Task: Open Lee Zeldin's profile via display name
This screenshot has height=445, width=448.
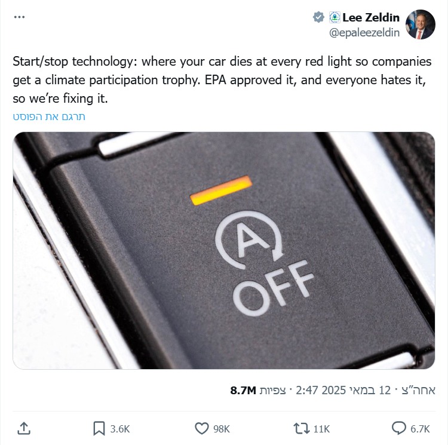Action: point(370,18)
